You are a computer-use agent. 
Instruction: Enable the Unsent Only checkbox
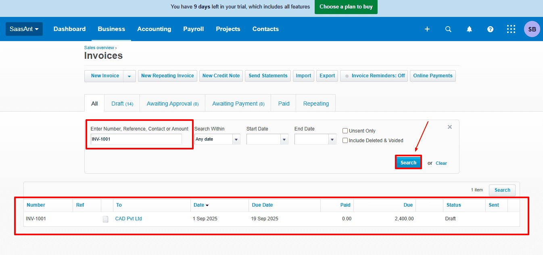(345, 131)
